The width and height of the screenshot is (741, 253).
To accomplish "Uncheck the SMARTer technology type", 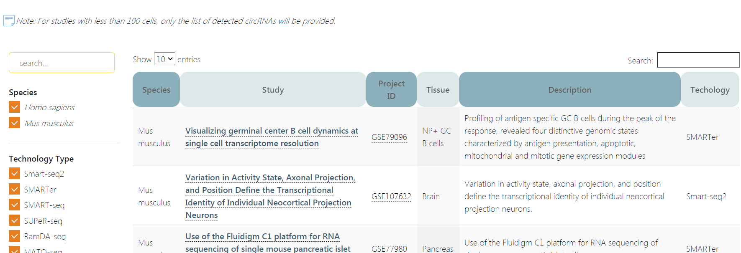I will tap(14, 190).
